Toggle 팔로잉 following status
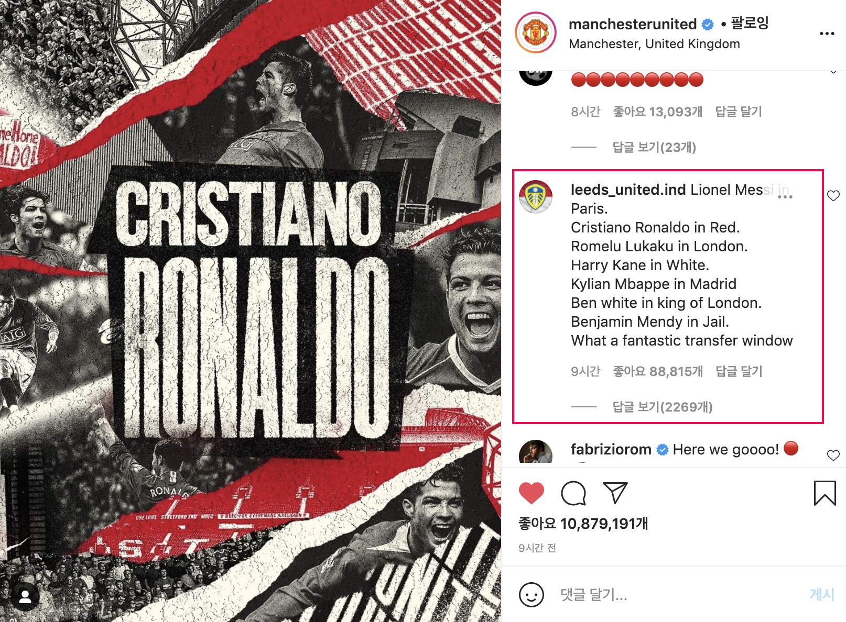The image size is (846, 622). pos(750,23)
